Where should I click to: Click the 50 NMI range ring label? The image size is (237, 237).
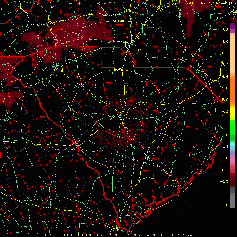pos(118,70)
